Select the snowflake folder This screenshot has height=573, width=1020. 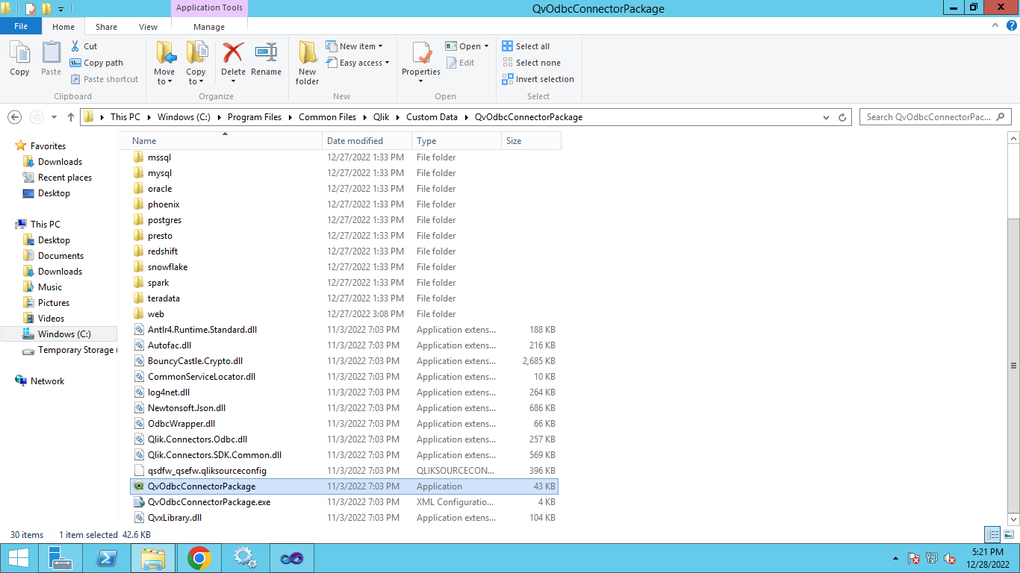pos(343,267)
